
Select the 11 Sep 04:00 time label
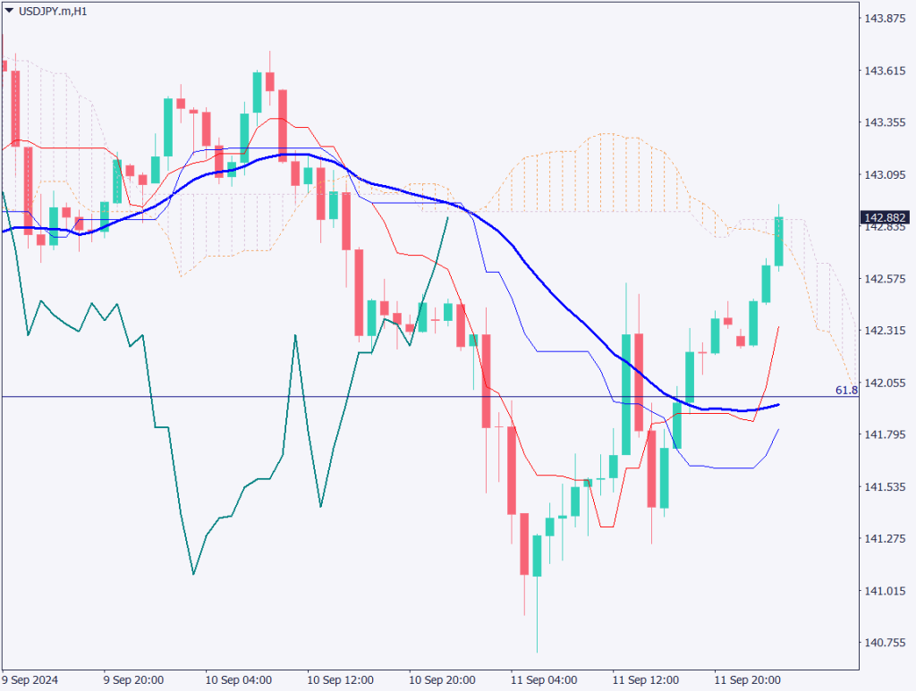click(543, 679)
